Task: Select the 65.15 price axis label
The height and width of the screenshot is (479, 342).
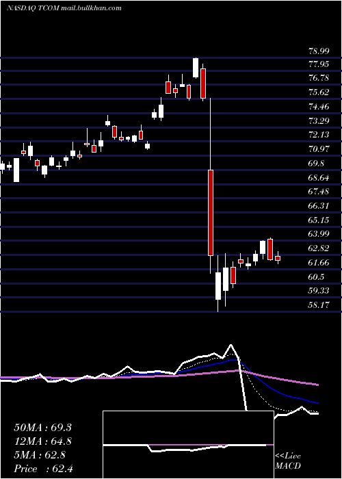Action: coord(319,220)
